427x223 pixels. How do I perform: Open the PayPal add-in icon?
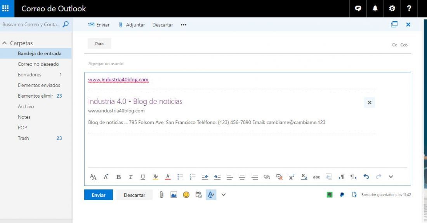tap(342, 195)
